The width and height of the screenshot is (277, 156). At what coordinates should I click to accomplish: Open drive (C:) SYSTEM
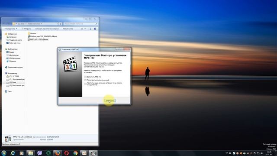[13, 76]
